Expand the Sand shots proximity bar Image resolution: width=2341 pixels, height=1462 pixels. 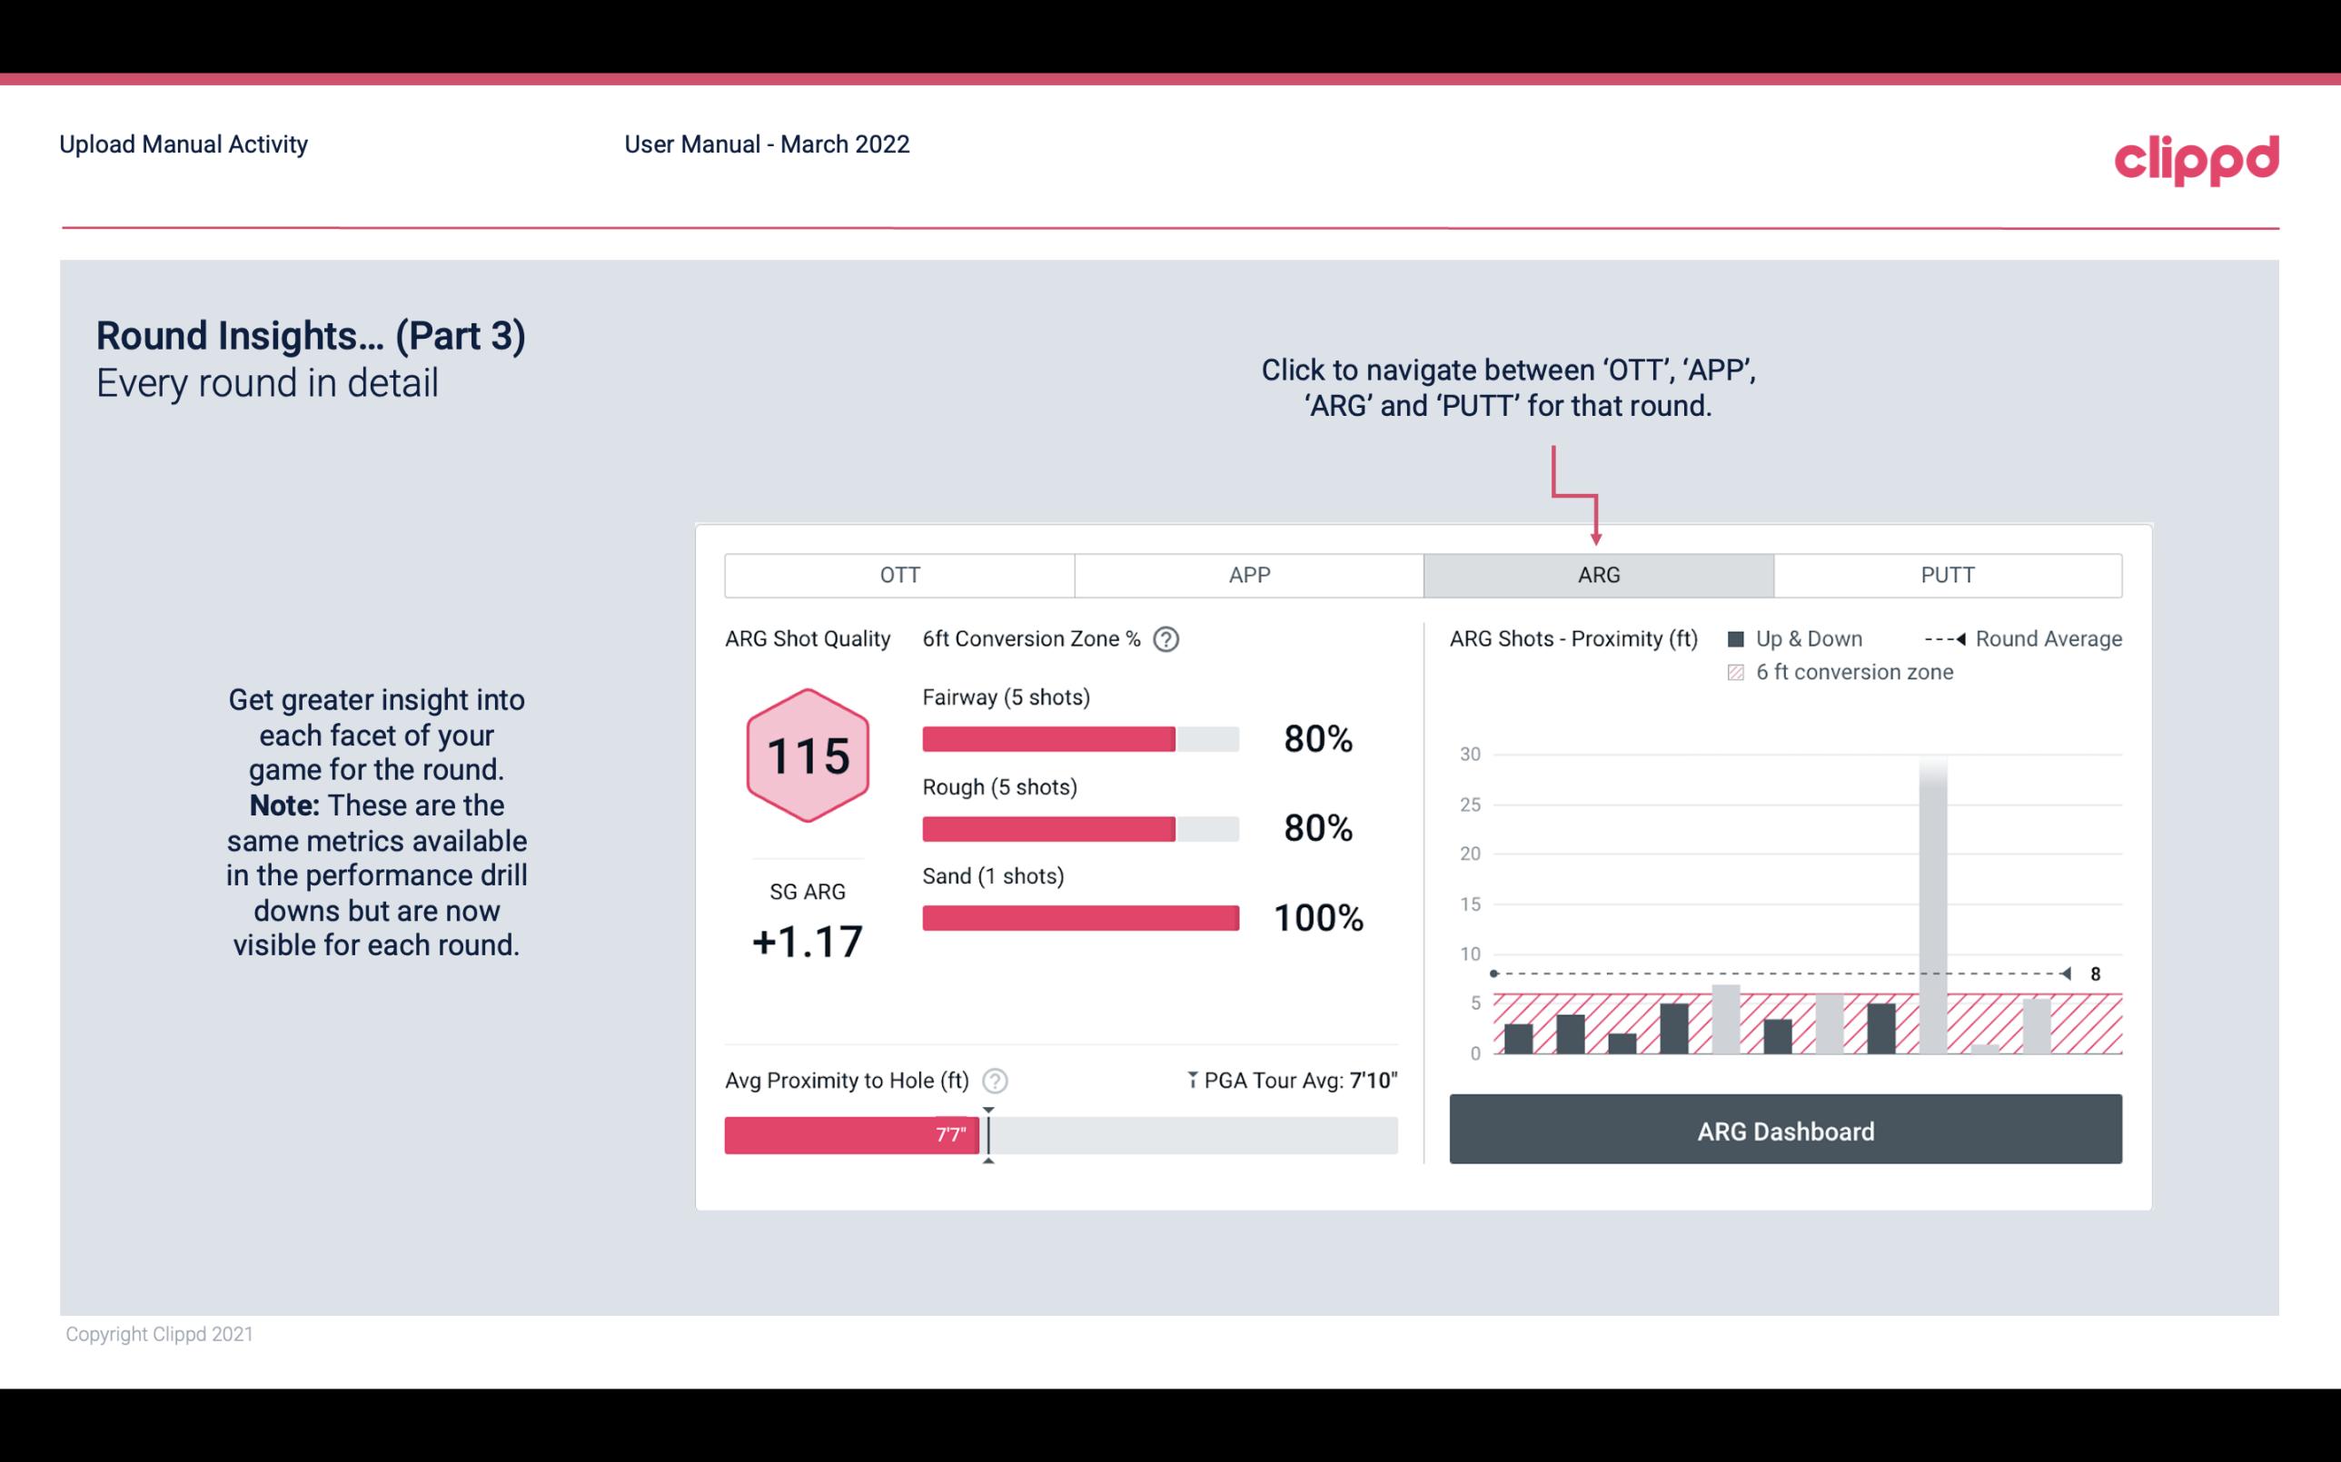click(1078, 916)
